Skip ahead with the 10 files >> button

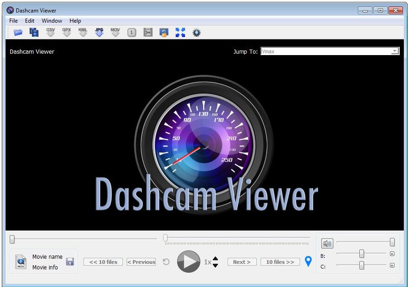[280, 262]
